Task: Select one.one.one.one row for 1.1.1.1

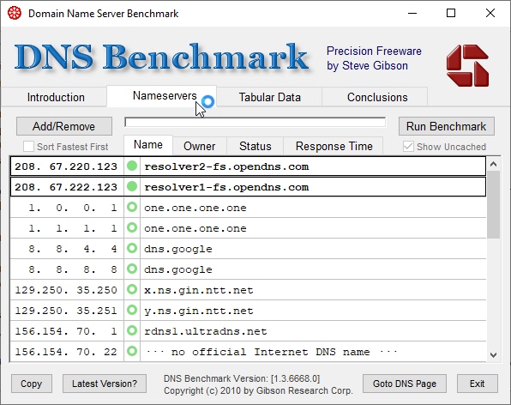Action: coord(248,228)
